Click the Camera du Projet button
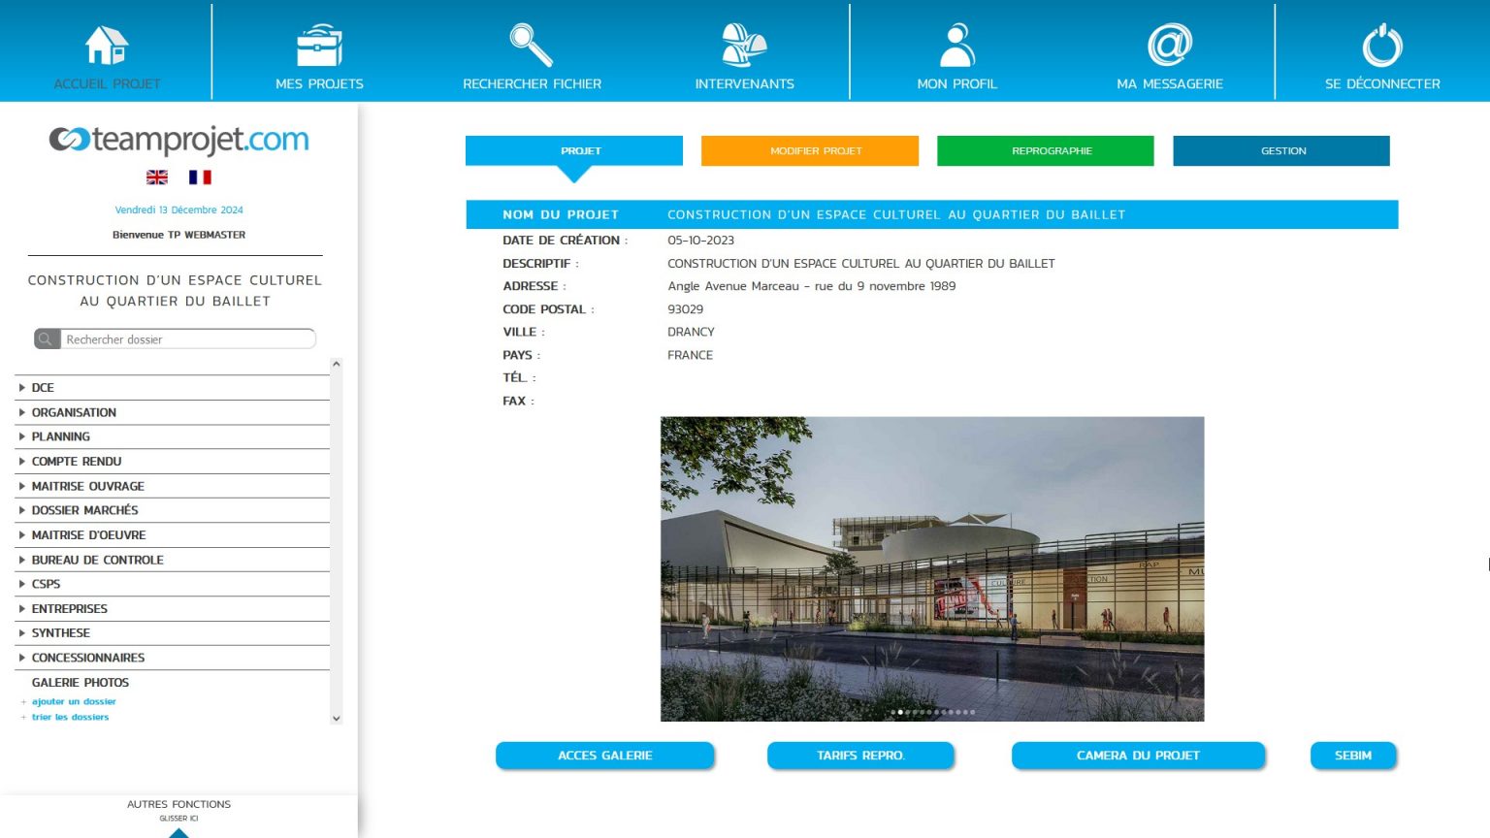The width and height of the screenshot is (1490, 838). [x=1138, y=756]
